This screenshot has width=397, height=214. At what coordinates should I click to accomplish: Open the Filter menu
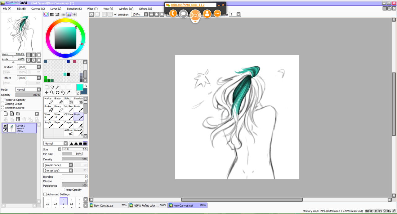coord(92,9)
